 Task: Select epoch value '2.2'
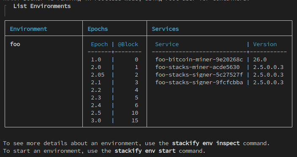pos(96,90)
